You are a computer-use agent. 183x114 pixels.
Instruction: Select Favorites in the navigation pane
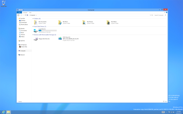point(22,18)
